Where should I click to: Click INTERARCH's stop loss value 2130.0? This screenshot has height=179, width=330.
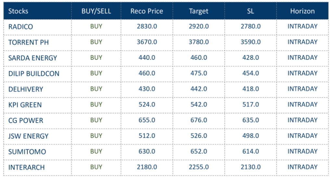click(250, 167)
